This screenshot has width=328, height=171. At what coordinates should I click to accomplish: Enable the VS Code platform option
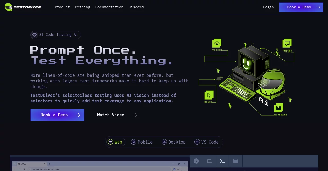pyautogui.click(x=207, y=142)
